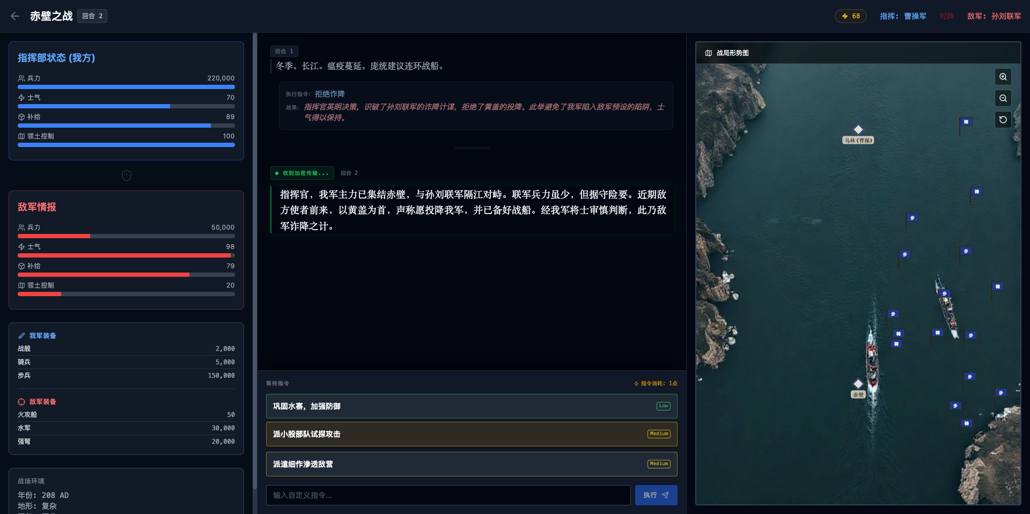Zoom out on the battlefield map
Screen dimensions: 1030x514
(x=1003, y=98)
